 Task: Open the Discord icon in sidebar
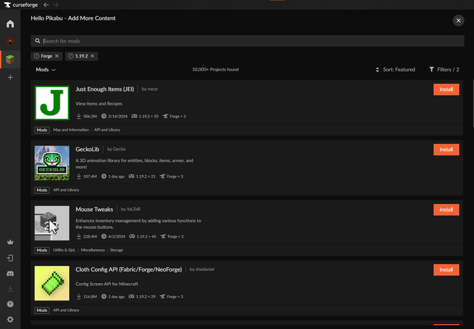pyautogui.click(x=10, y=274)
